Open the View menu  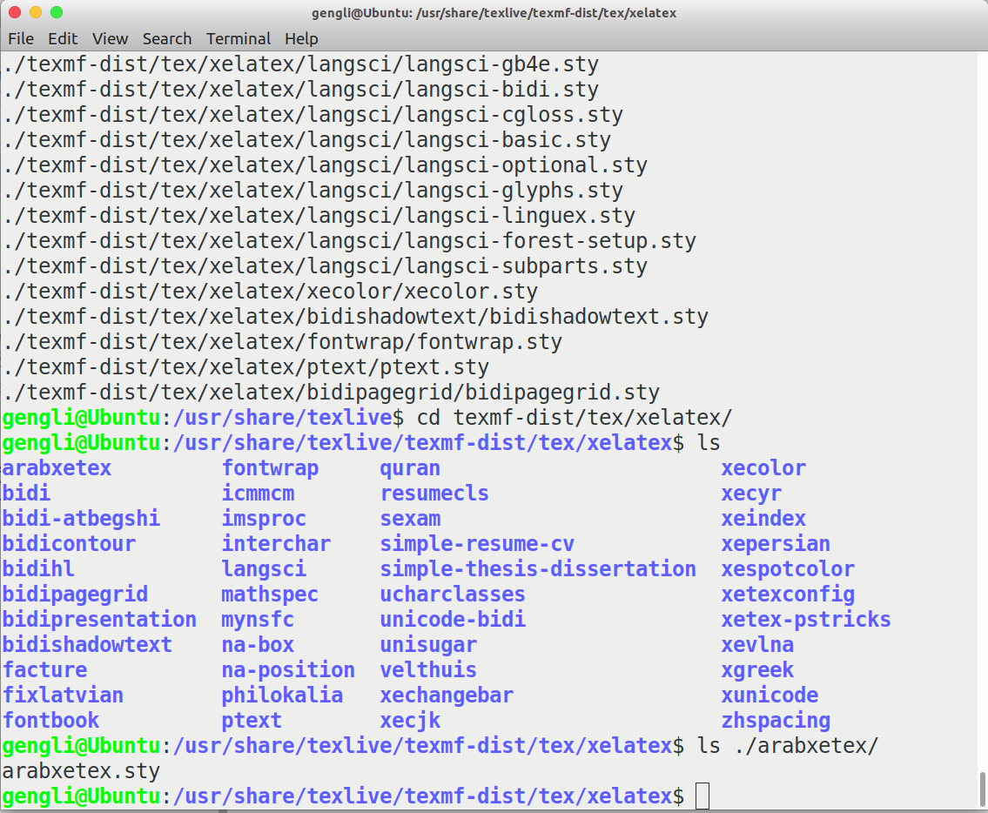[x=108, y=38]
